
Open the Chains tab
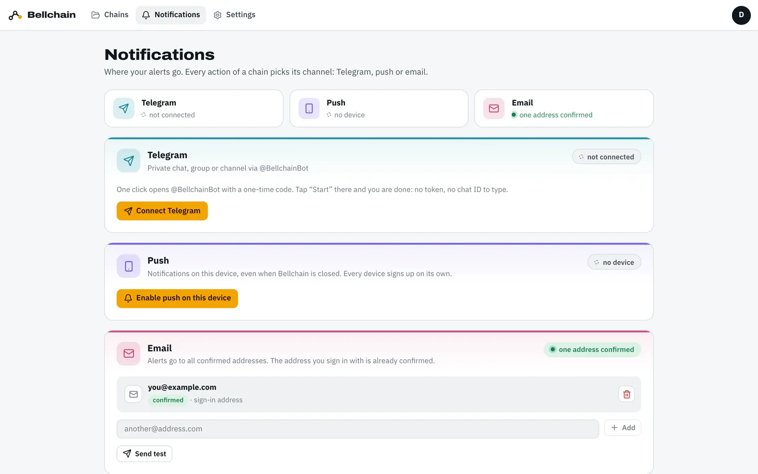tap(110, 15)
